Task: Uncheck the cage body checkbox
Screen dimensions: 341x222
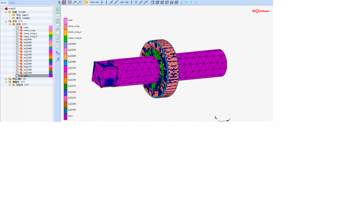Action: (17, 27)
